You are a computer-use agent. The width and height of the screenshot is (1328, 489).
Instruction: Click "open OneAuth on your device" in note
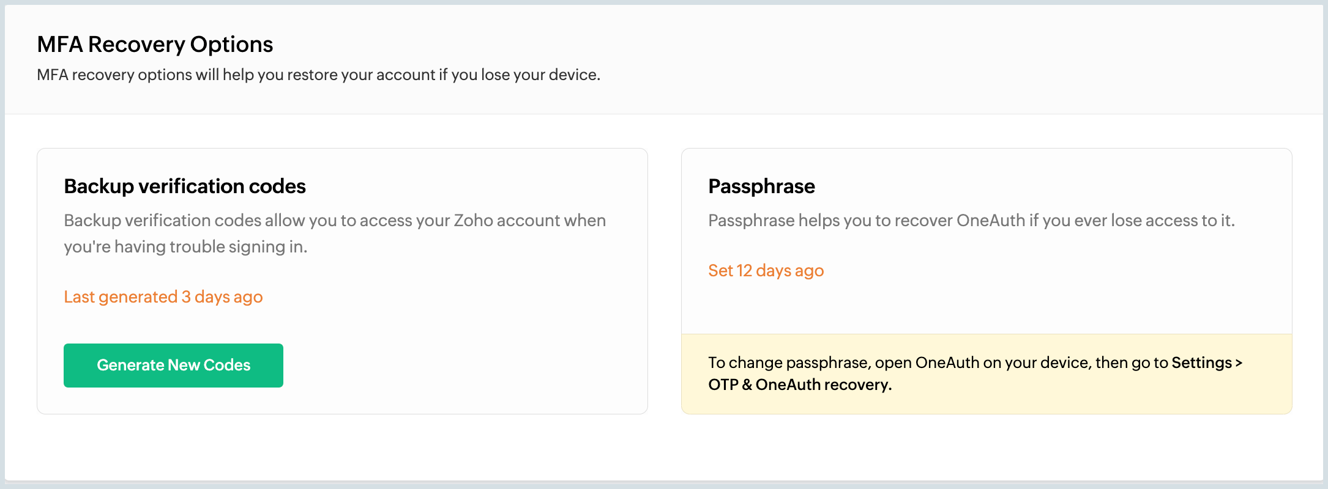[x=982, y=363]
